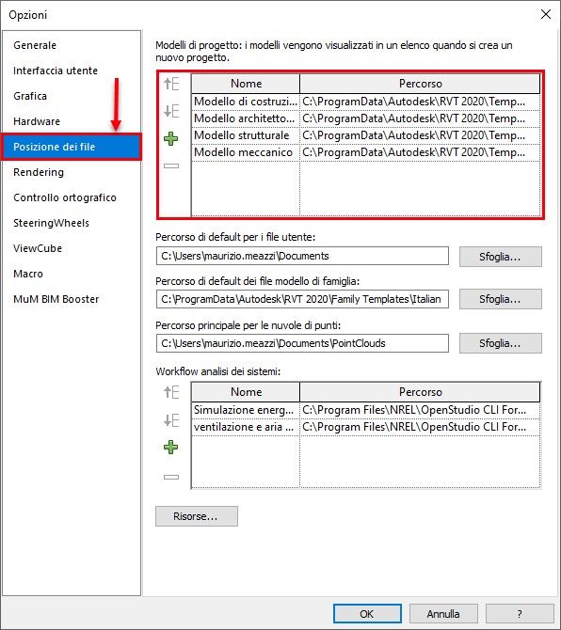
Task: Add a new project template entry
Action: (x=171, y=138)
